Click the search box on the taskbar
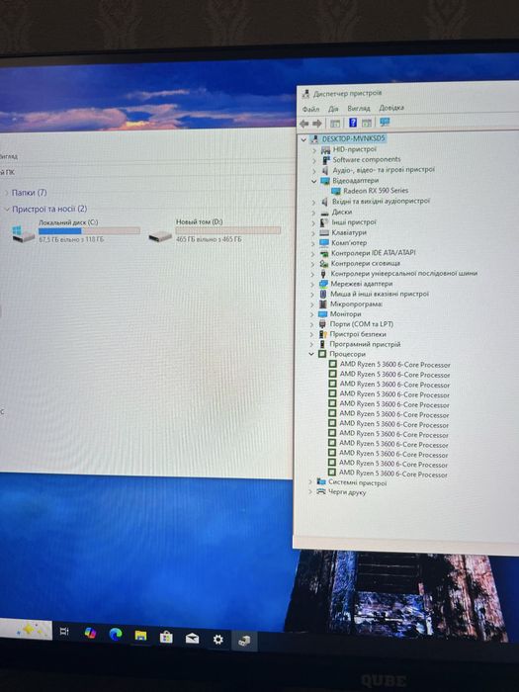 tap(26, 630)
